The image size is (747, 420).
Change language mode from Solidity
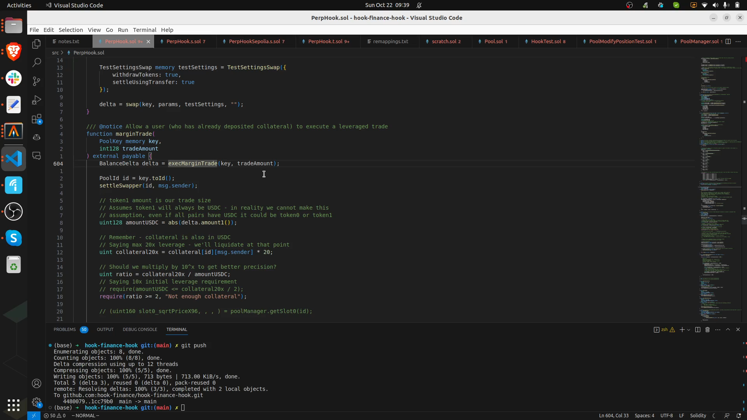[x=698, y=416]
